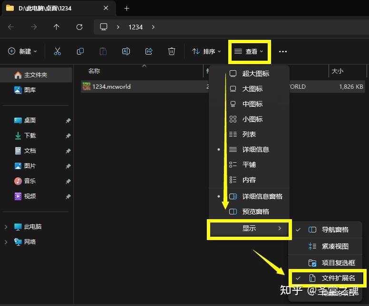Toggle 导航窗格 navigation pane option
369x306 pixels.
325,230
